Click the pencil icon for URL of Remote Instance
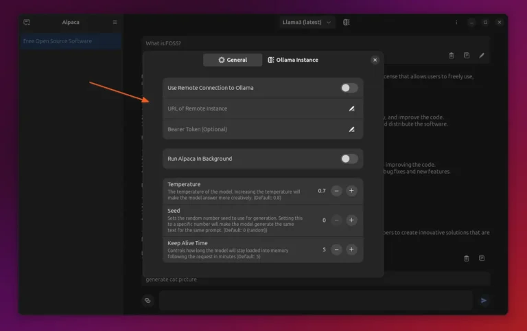Screen dimensions: 527x331 click(351, 109)
